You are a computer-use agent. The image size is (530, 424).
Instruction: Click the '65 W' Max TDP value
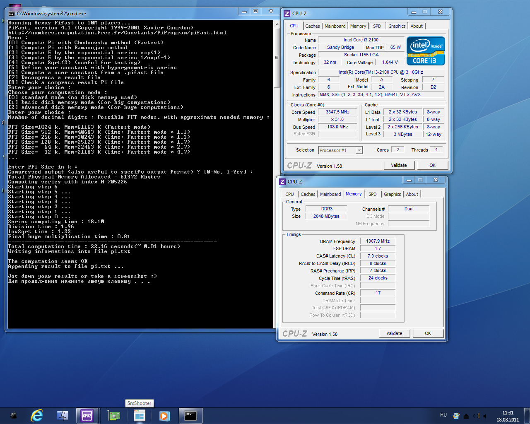pyautogui.click(x=395, y=48)
